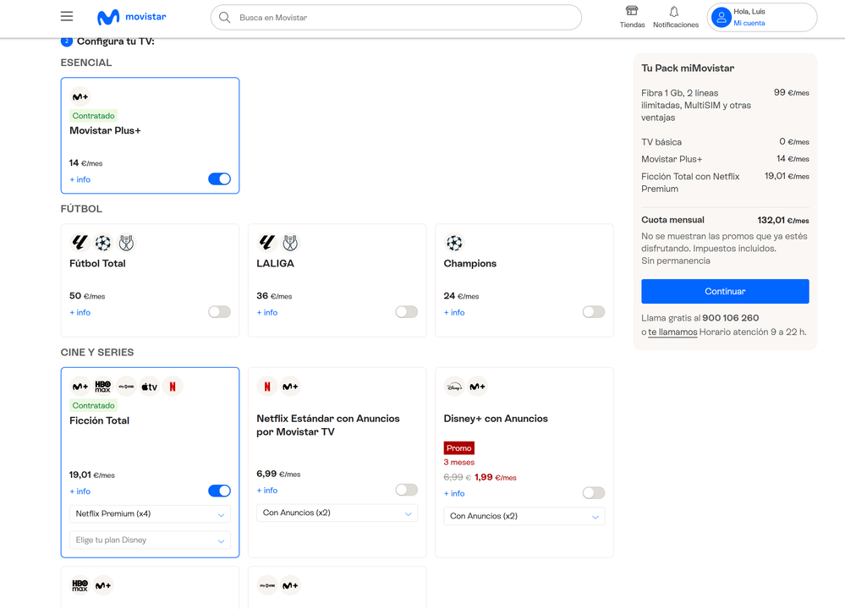Click the Champions ball icon
Image resolution: width=845 pixels, height=609 pixels.
click(454, 244)
